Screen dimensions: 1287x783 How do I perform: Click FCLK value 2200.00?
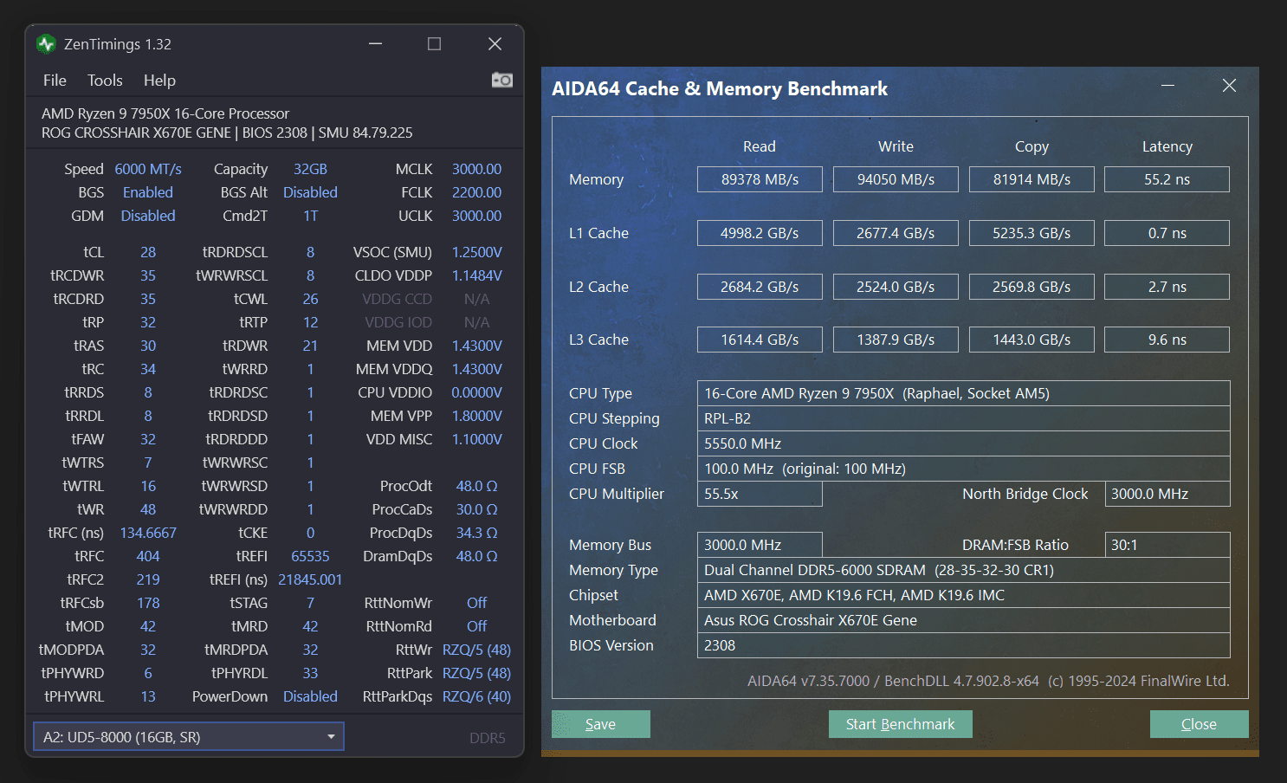coord(476,192)
